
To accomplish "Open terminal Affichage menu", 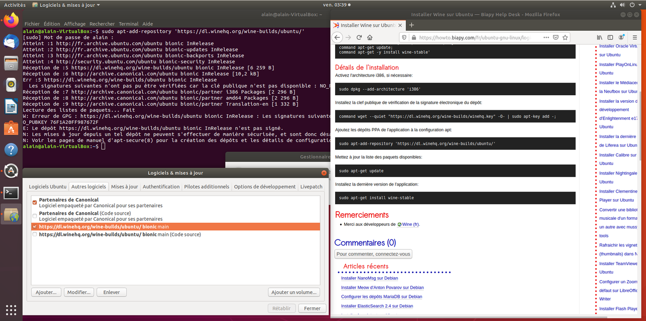I will (75, 24).
